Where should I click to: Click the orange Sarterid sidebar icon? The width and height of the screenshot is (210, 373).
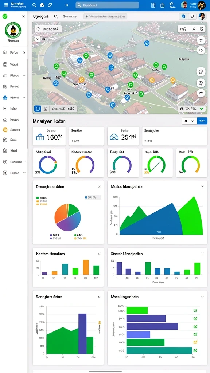coord(5,130)
